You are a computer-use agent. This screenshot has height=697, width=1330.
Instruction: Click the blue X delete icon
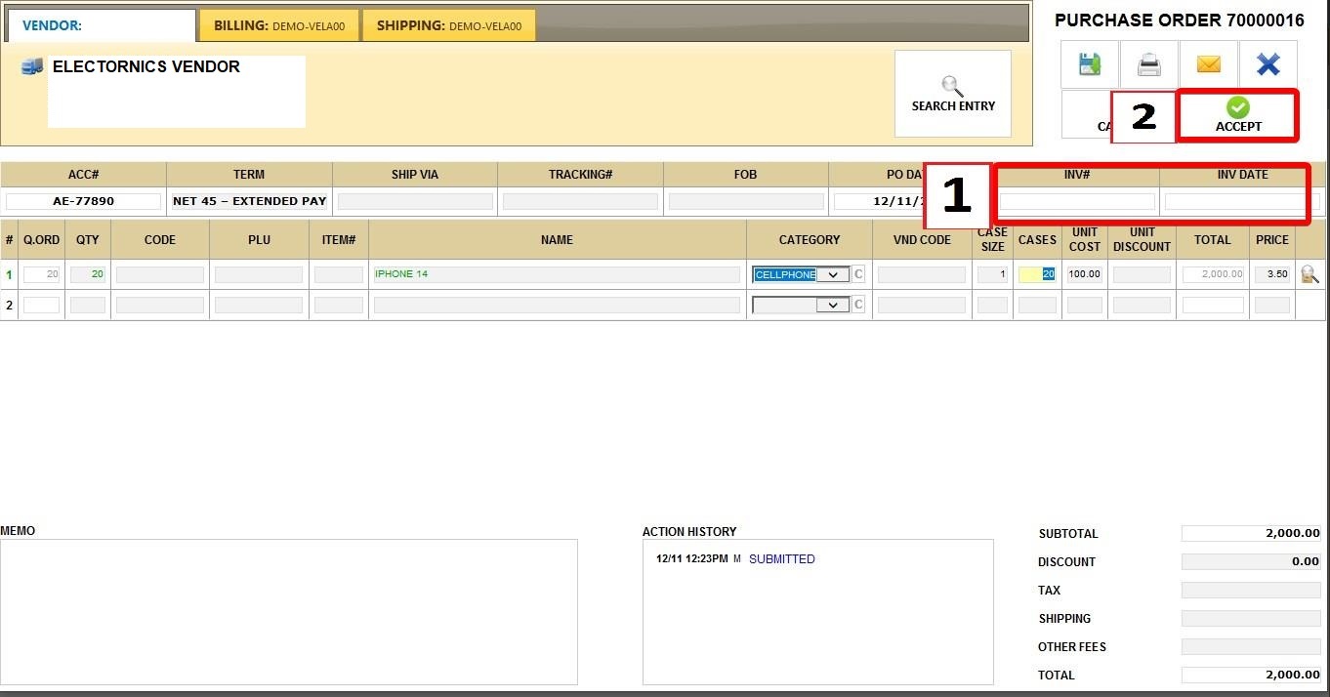pyautogui.click(x=1268, y=64)
